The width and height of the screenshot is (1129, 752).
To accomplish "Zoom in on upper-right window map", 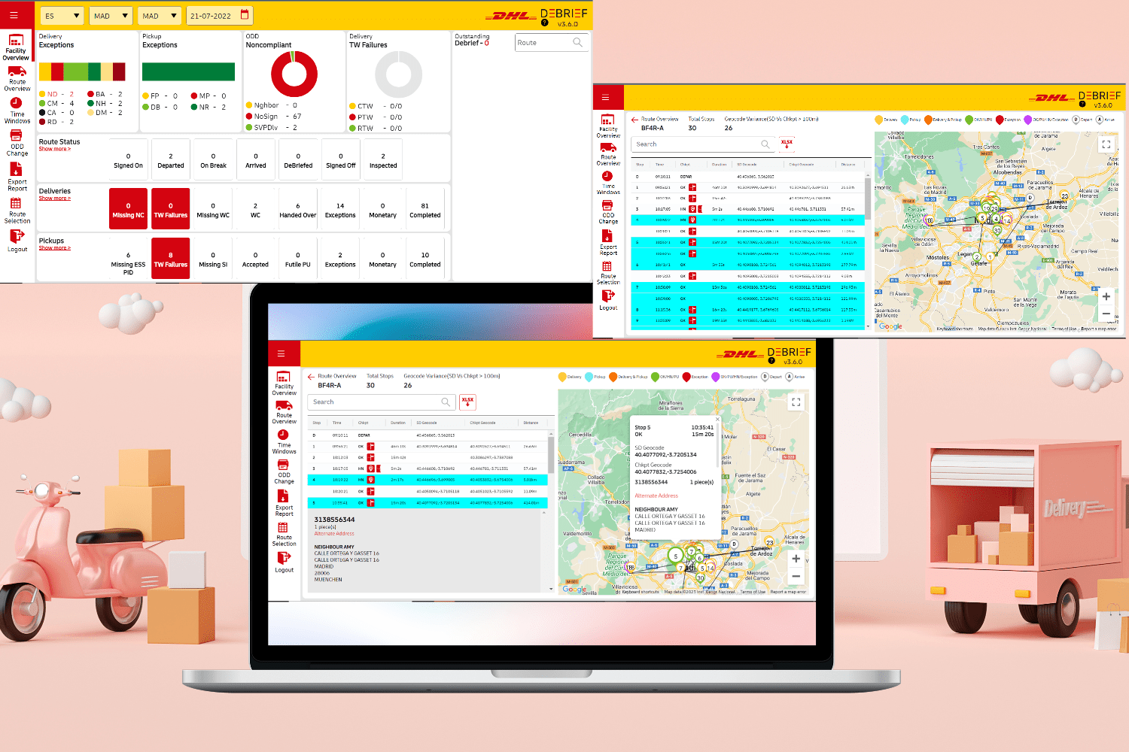I will (1106, 297).
